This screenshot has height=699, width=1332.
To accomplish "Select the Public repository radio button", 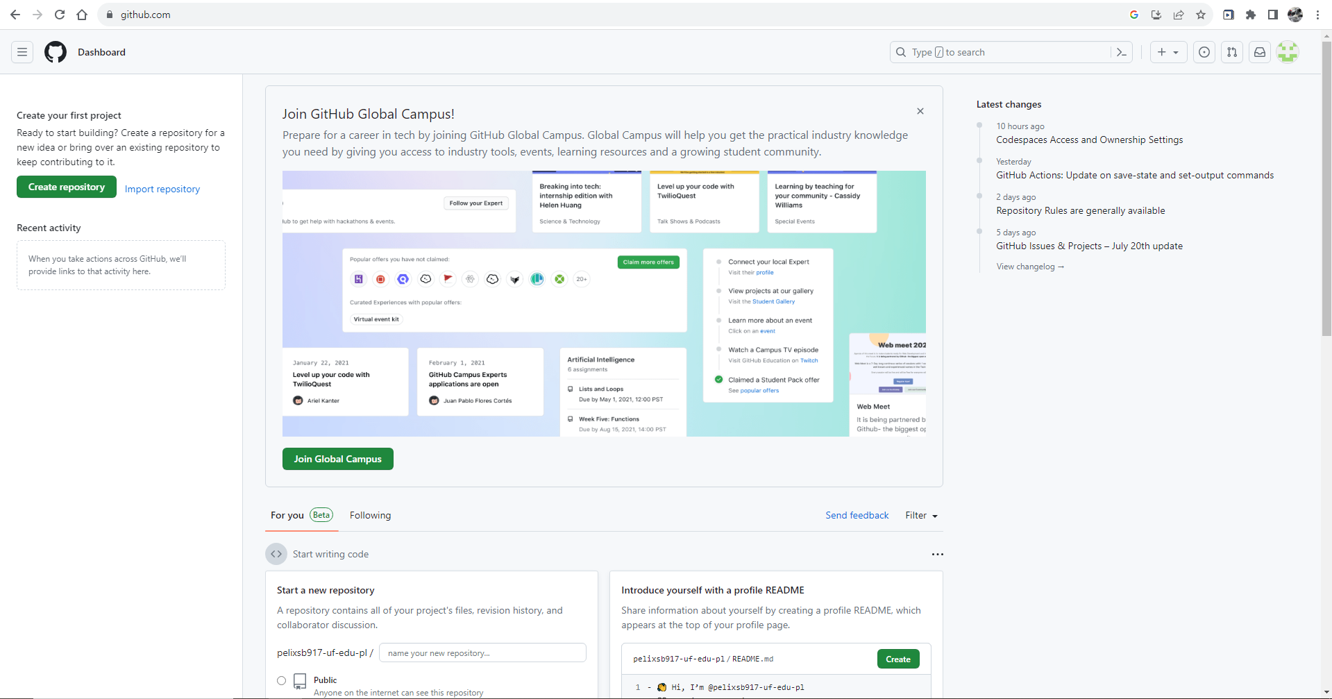I will point(281,680).
